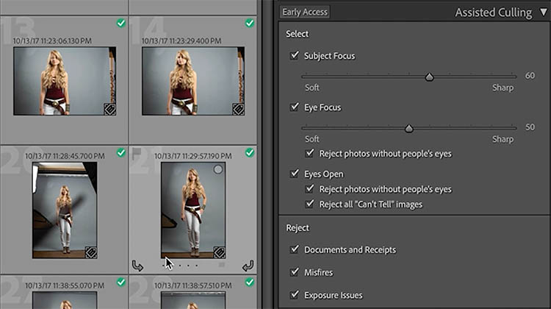Click the rotate left arrow on the 11:29:57 photo cell
Screen dimensions: 551x309
(137, 266)
